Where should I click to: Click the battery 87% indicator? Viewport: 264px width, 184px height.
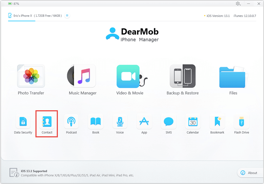pyautogui.click(x=13, y=4)
